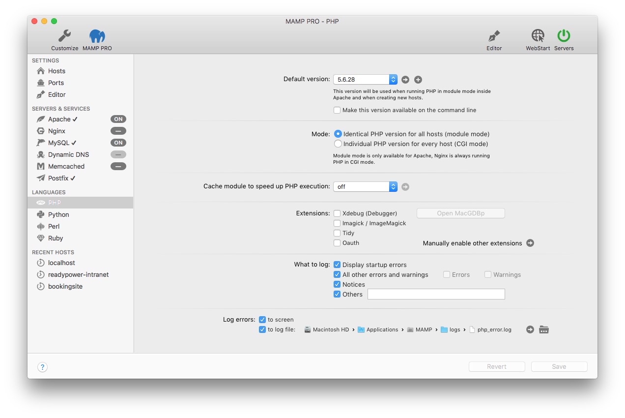Toggle the Apache ON switch

[x=118, y=119]
